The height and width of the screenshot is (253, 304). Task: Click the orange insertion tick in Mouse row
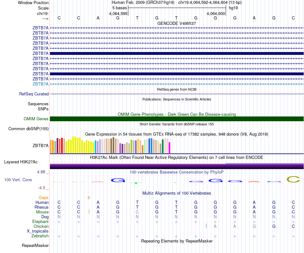89,212
